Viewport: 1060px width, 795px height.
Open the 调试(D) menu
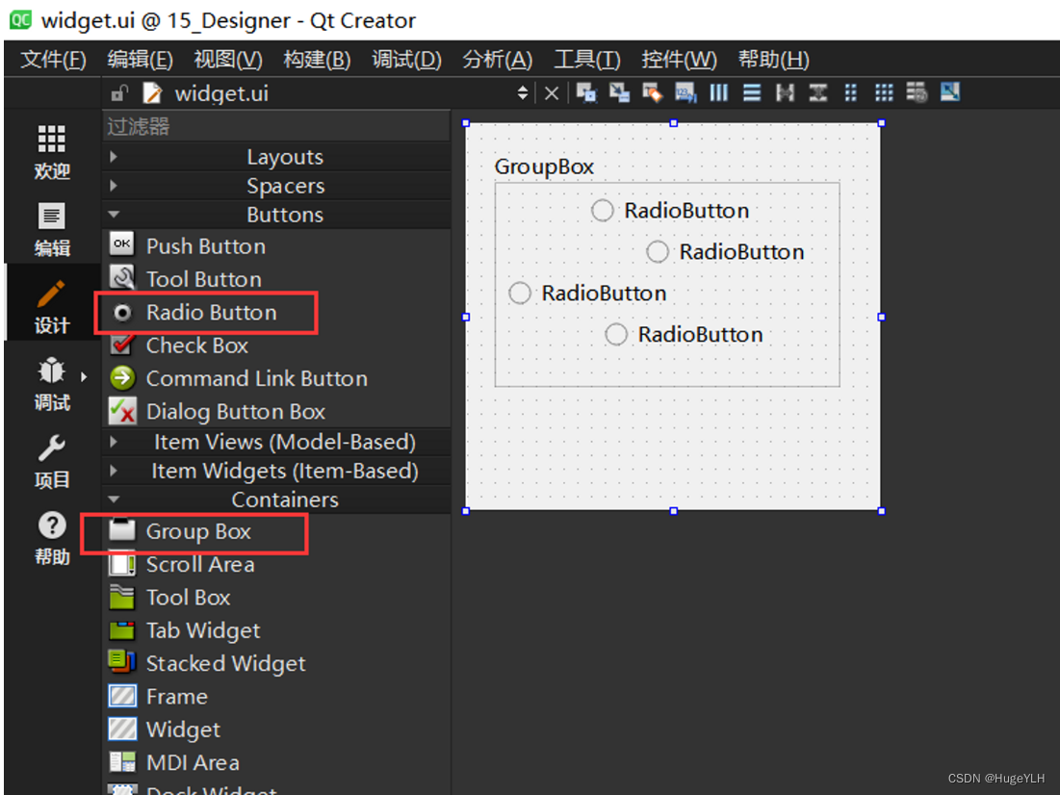coord(406,60)
